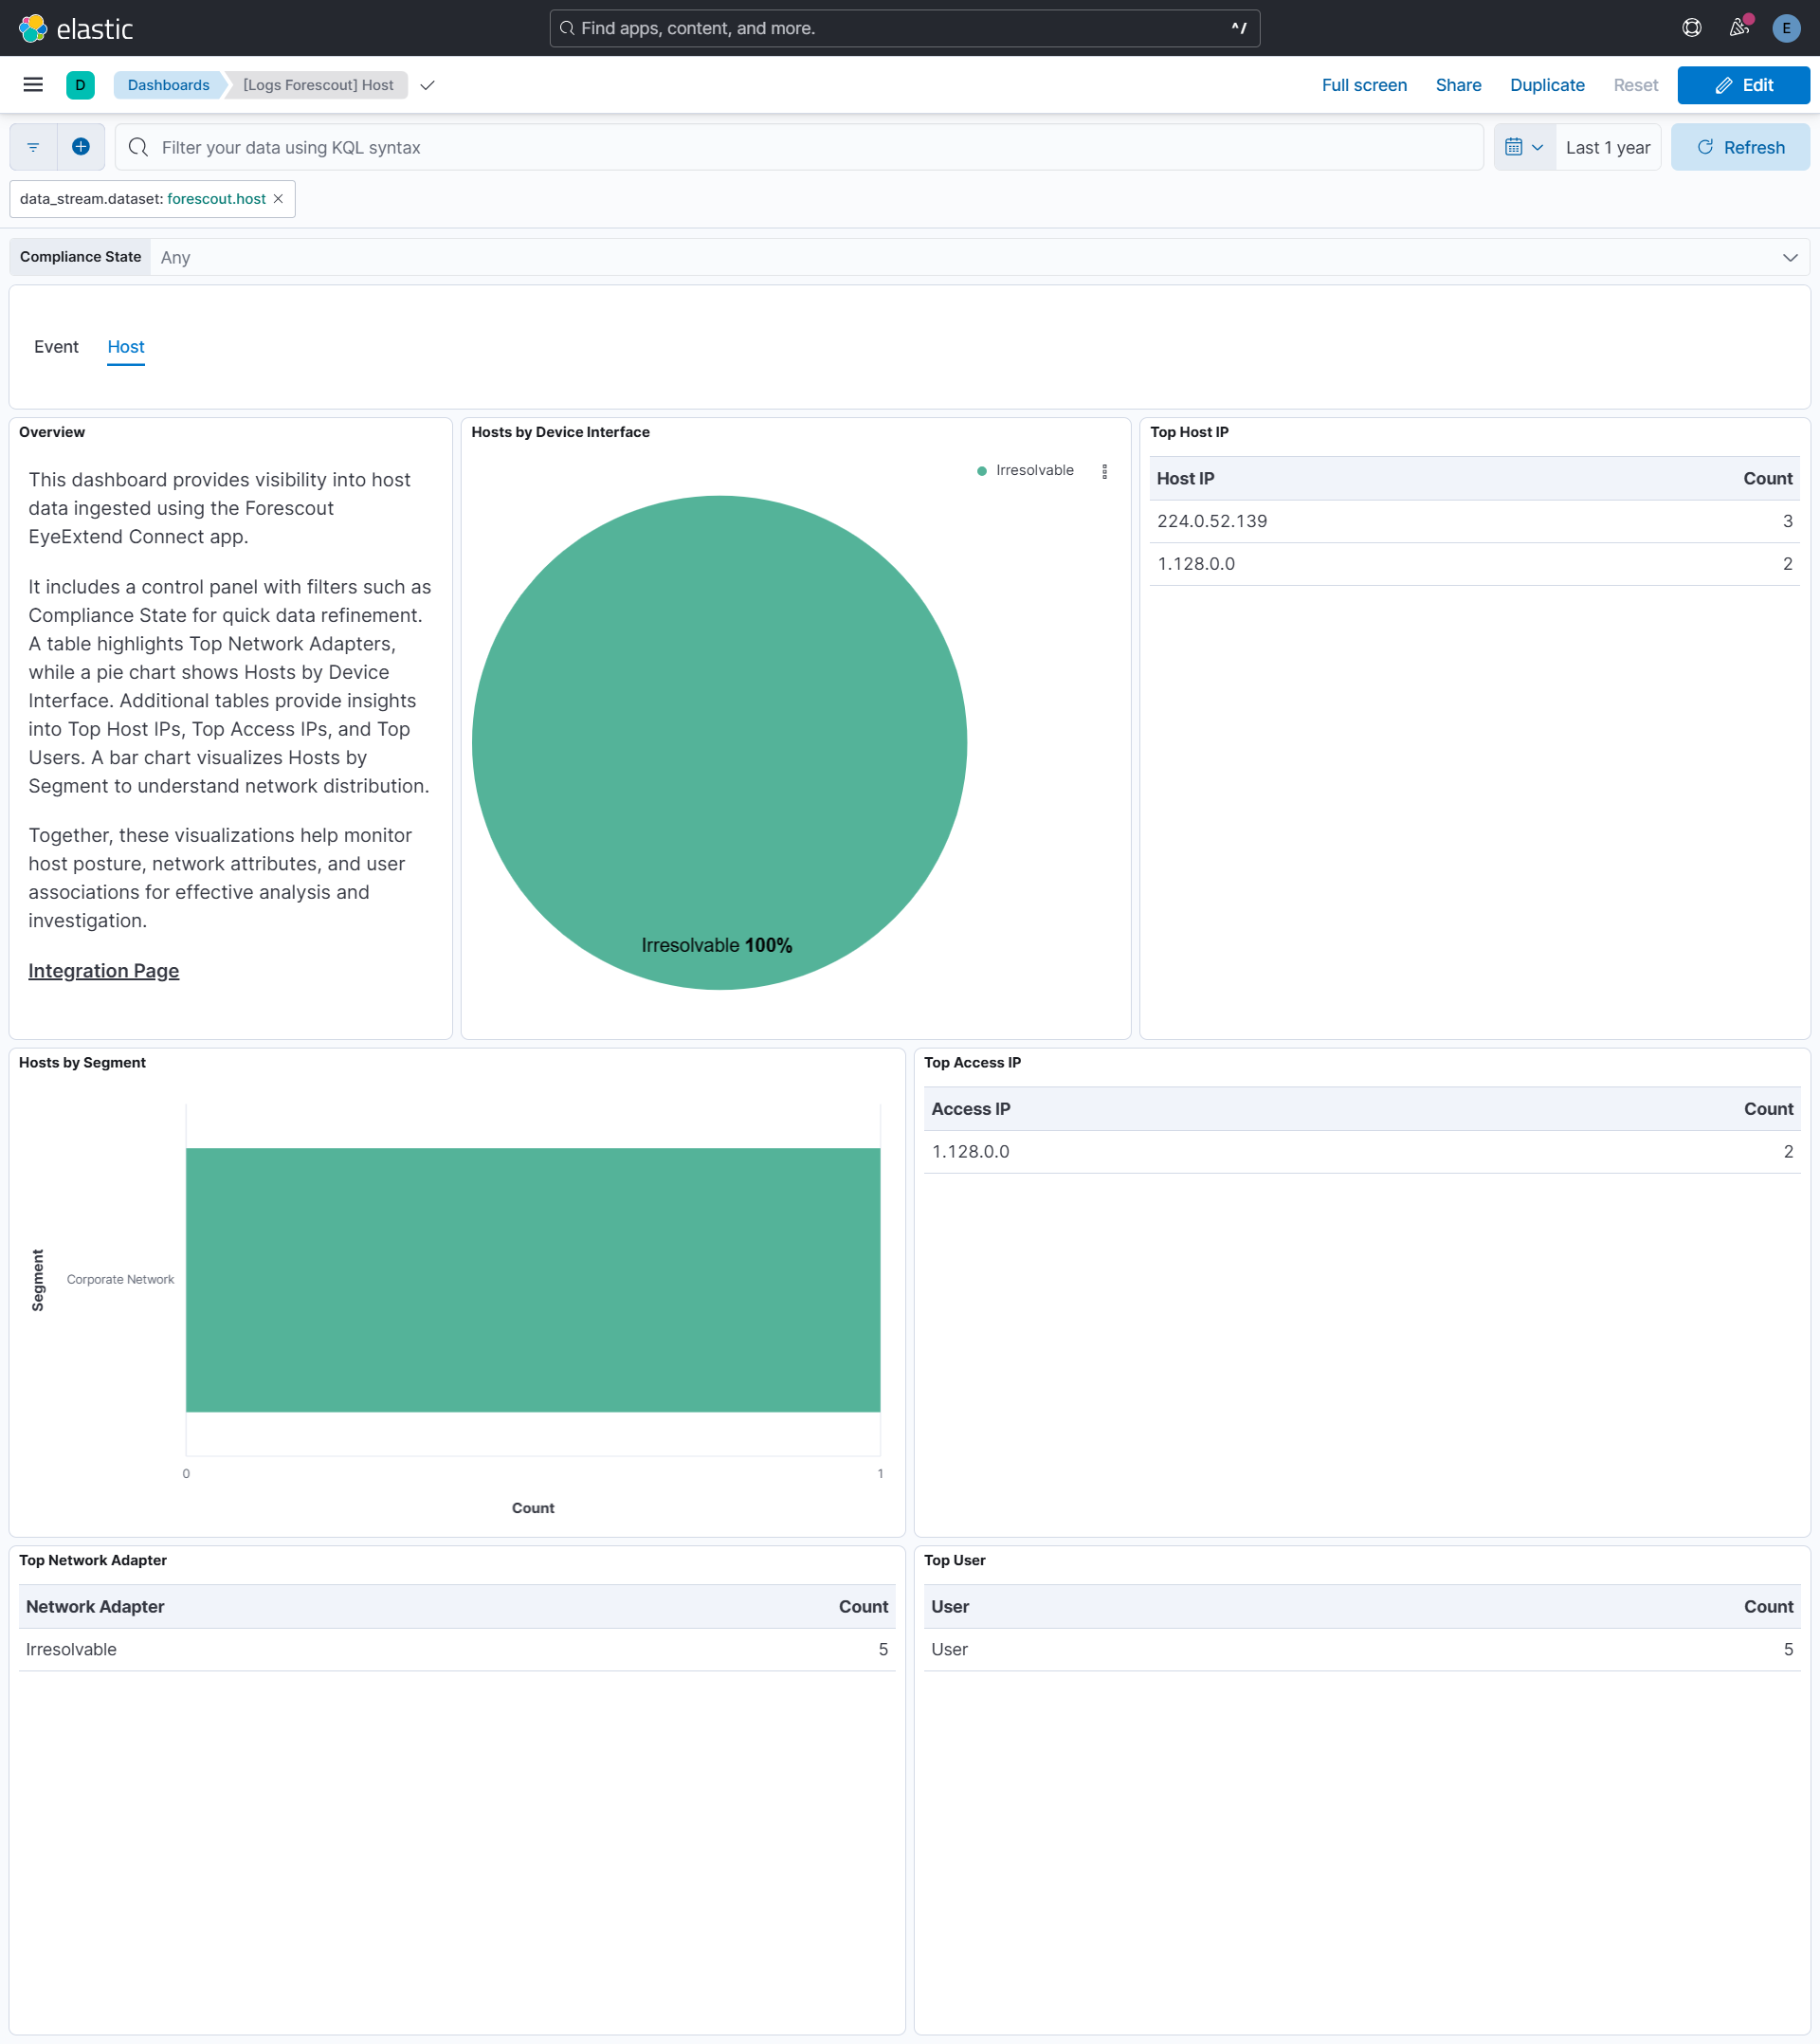1820x2044 pixels.
Task: Open help via the question mark icon
Action: (x=1691, y=28)
